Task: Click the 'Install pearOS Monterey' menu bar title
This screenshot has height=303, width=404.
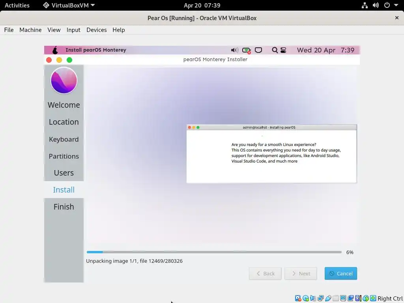Action: click(95, 50)
